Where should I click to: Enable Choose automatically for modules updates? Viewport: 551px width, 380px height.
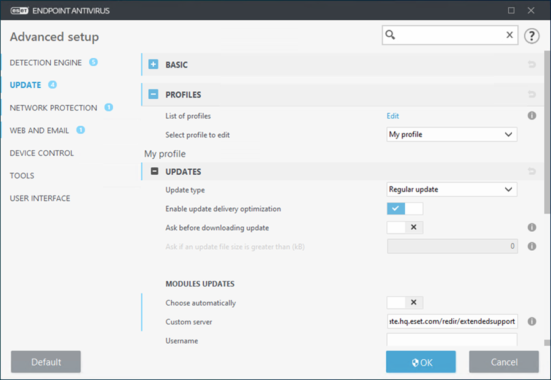[x=395, y=303]
